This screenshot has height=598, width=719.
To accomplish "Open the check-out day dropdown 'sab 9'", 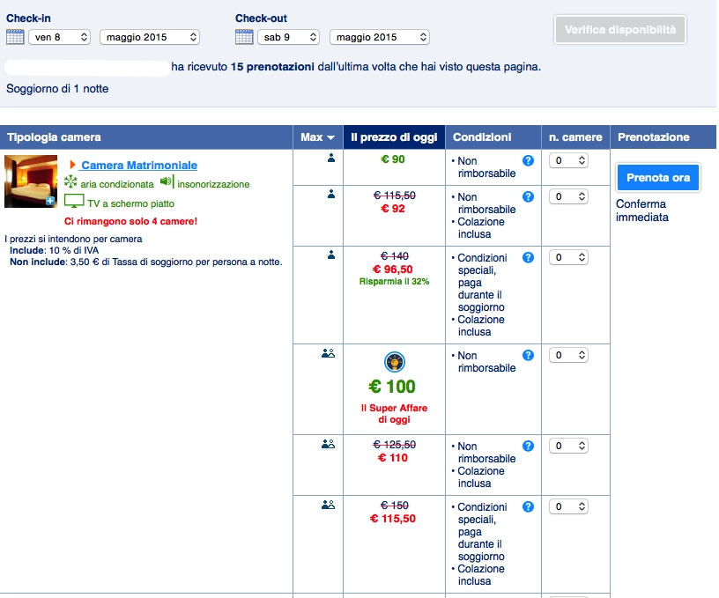I will (288, 37).
